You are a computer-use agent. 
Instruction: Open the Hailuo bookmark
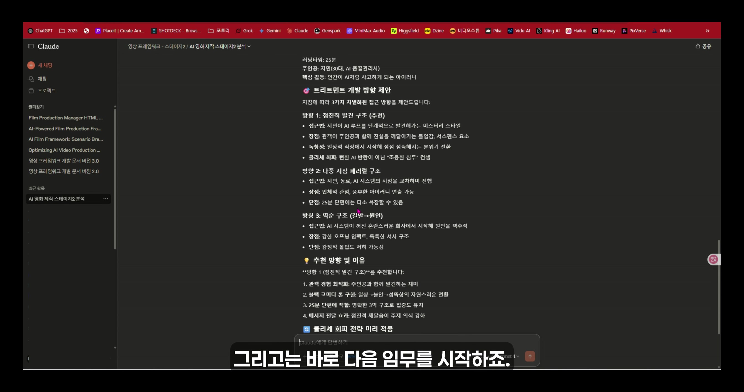[576, 31]
